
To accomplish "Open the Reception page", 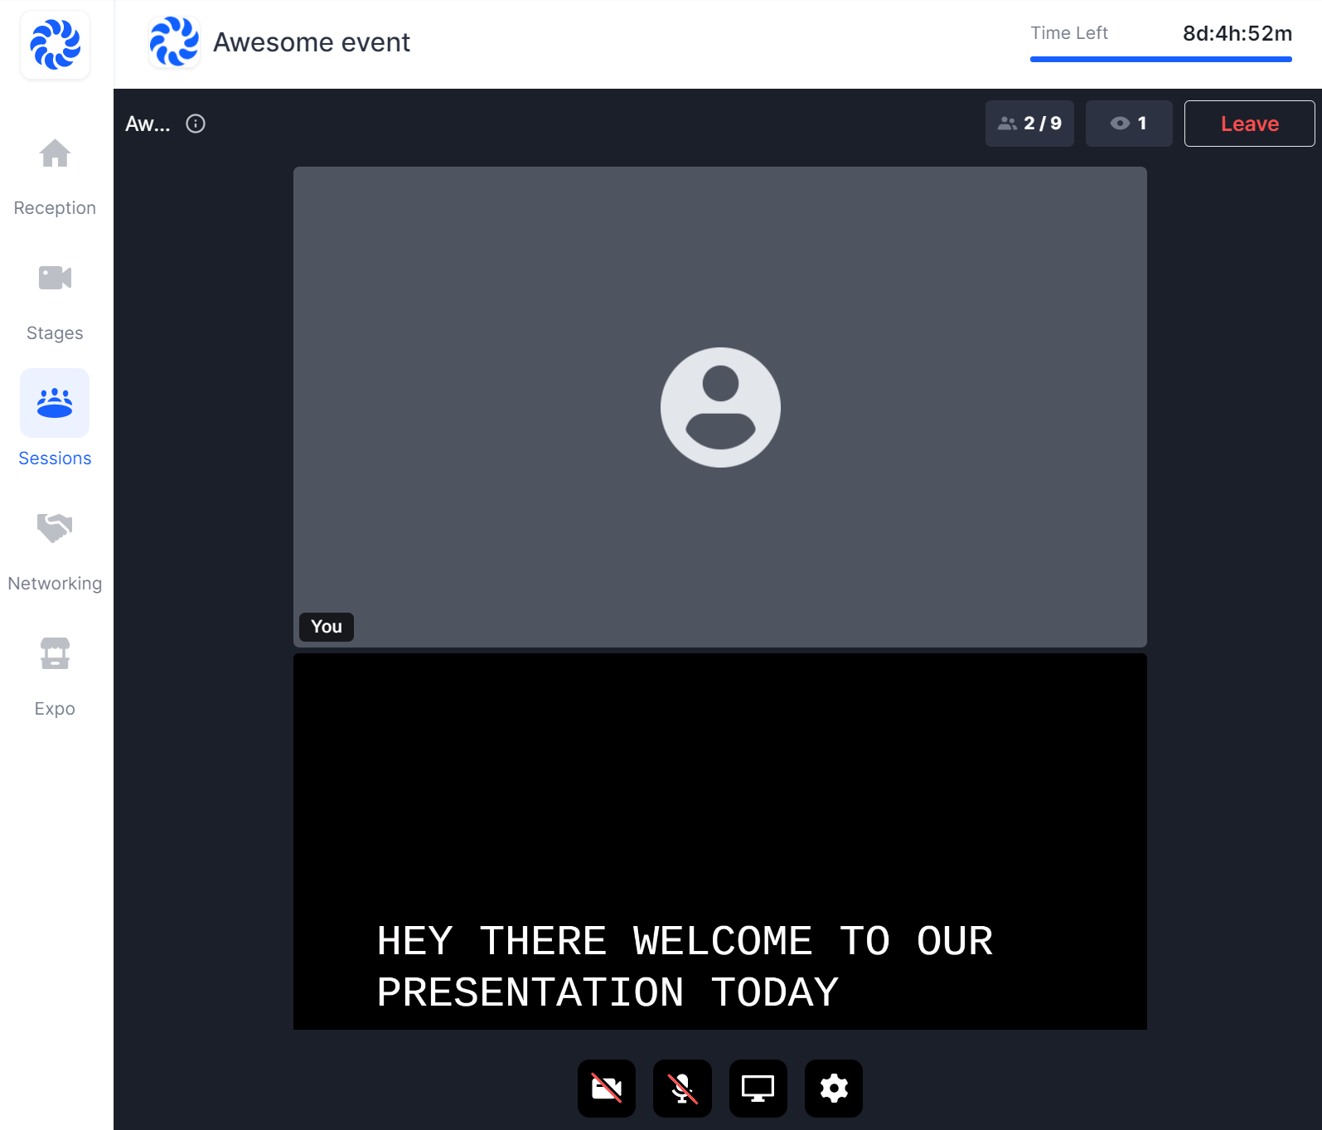I will tap(55, 177).
